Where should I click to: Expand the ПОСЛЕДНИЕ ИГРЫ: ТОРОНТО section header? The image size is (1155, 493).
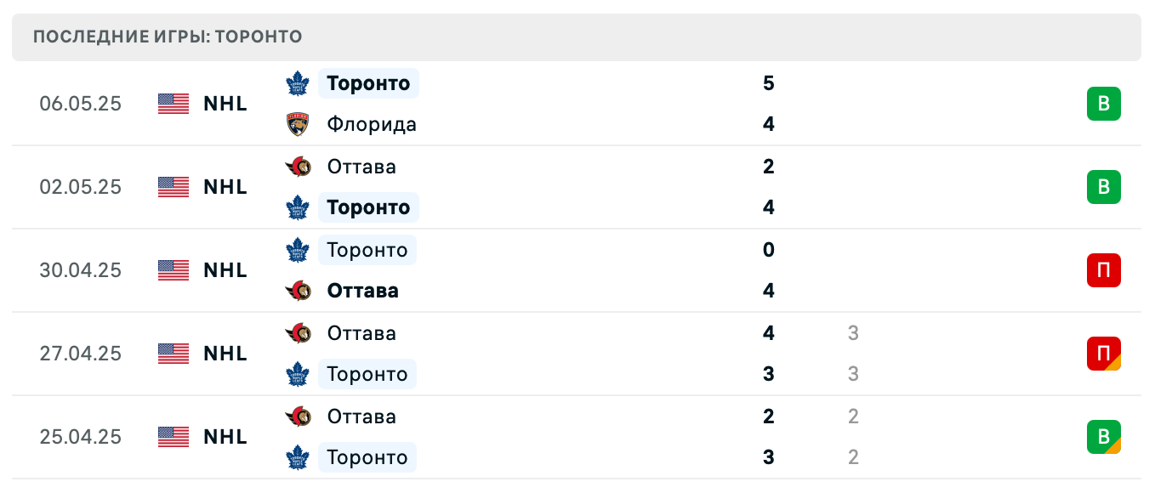coord(167,37)
